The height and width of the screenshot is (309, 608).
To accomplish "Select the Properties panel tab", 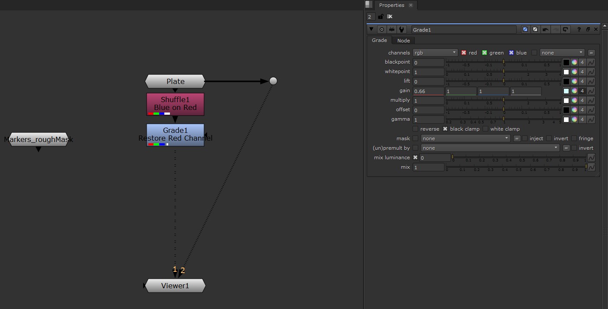I will pyautogui.click(x=391, y=5).
